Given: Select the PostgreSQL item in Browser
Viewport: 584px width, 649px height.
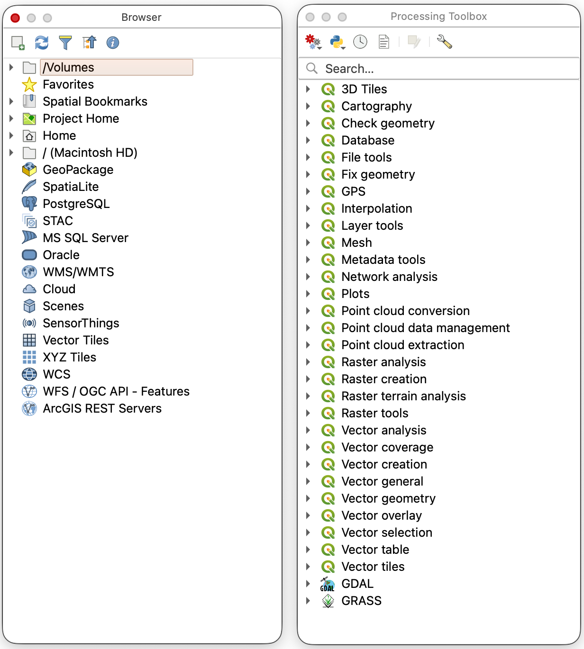Looking at the screenshot, I should (76, 204).
